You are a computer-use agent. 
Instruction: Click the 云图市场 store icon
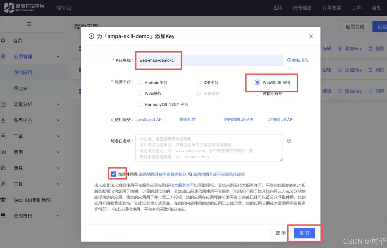[3, 216]
